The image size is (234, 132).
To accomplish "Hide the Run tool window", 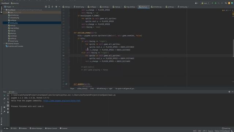I will point(233,92).
